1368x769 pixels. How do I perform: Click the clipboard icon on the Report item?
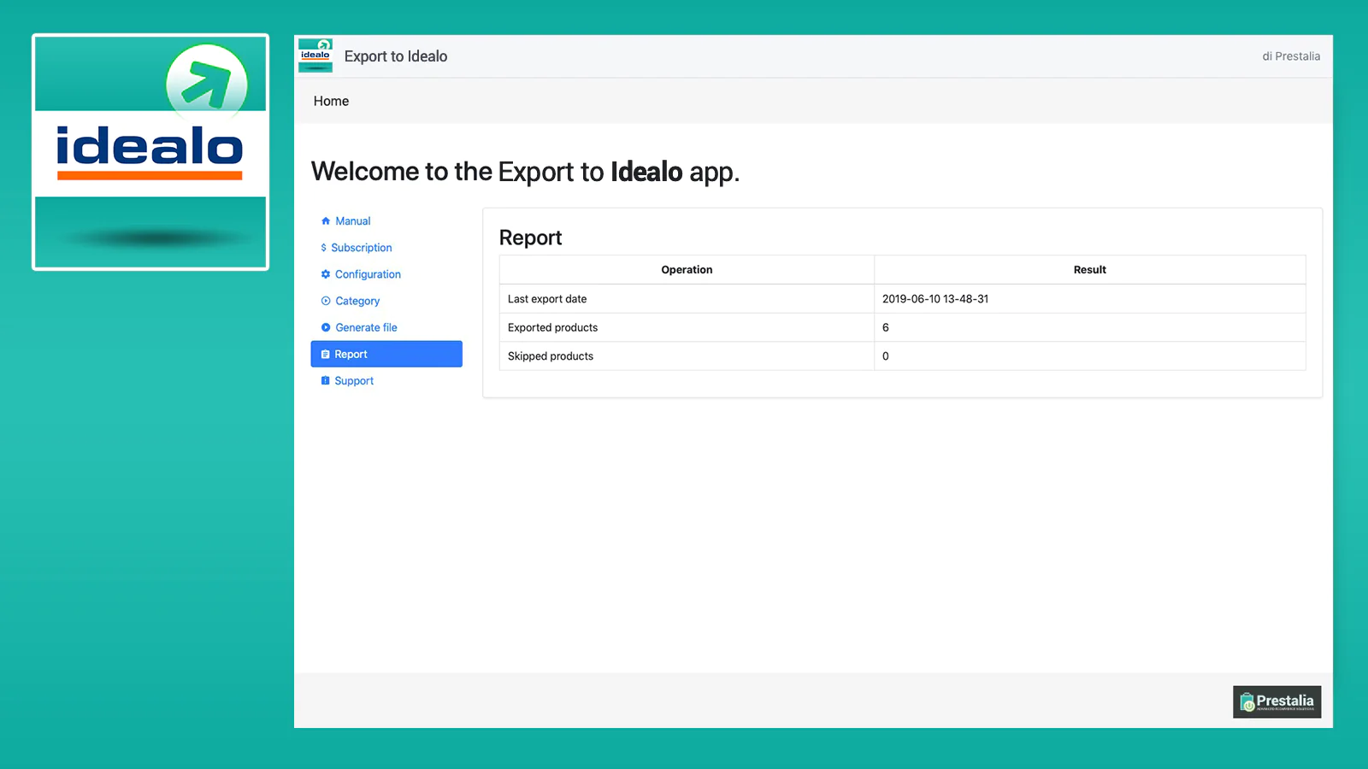point(325,355)
